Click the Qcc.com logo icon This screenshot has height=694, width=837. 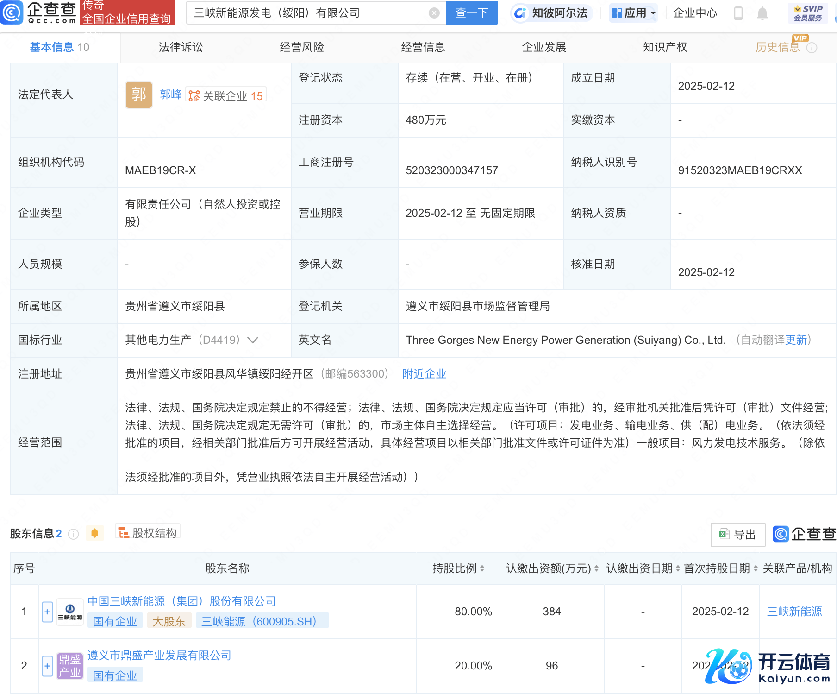point(12,13)
